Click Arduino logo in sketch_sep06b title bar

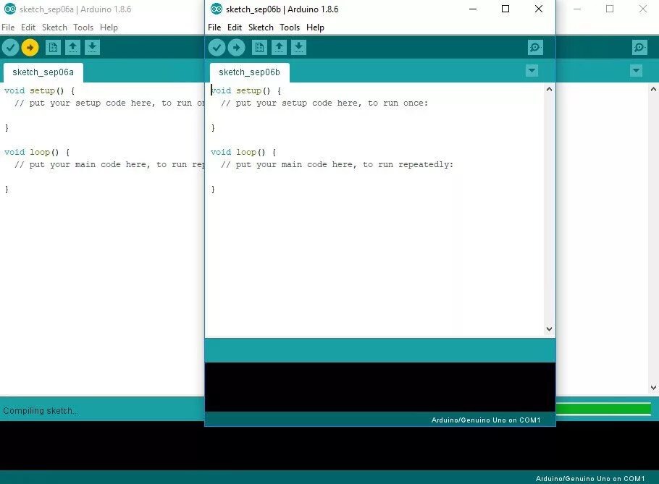tap(216, 9)
